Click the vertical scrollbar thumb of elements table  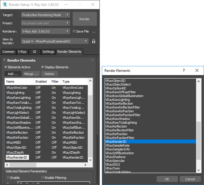click(x=90, y=126)
